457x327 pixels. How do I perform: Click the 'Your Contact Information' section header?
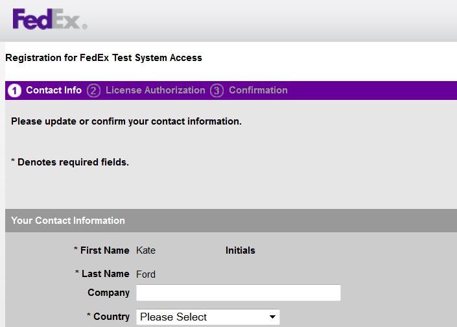[231, 221]
